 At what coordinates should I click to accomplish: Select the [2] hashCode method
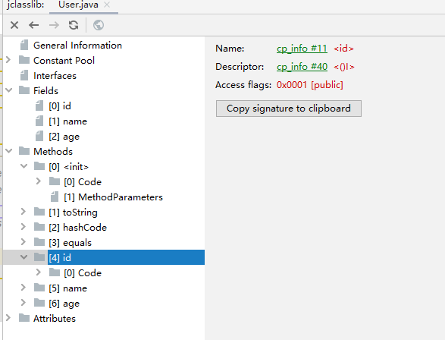click(x=77, y=227)
